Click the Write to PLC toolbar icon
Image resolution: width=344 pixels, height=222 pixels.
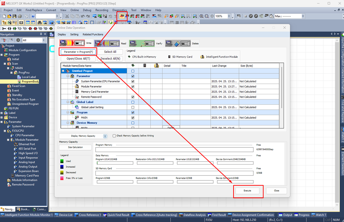click(122, 16)
